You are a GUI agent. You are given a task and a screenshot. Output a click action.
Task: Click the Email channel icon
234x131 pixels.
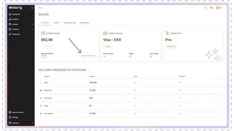[x=41, y=83]
